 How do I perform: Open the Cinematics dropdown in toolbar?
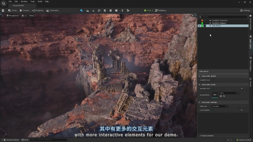click(x=53, y=10)
